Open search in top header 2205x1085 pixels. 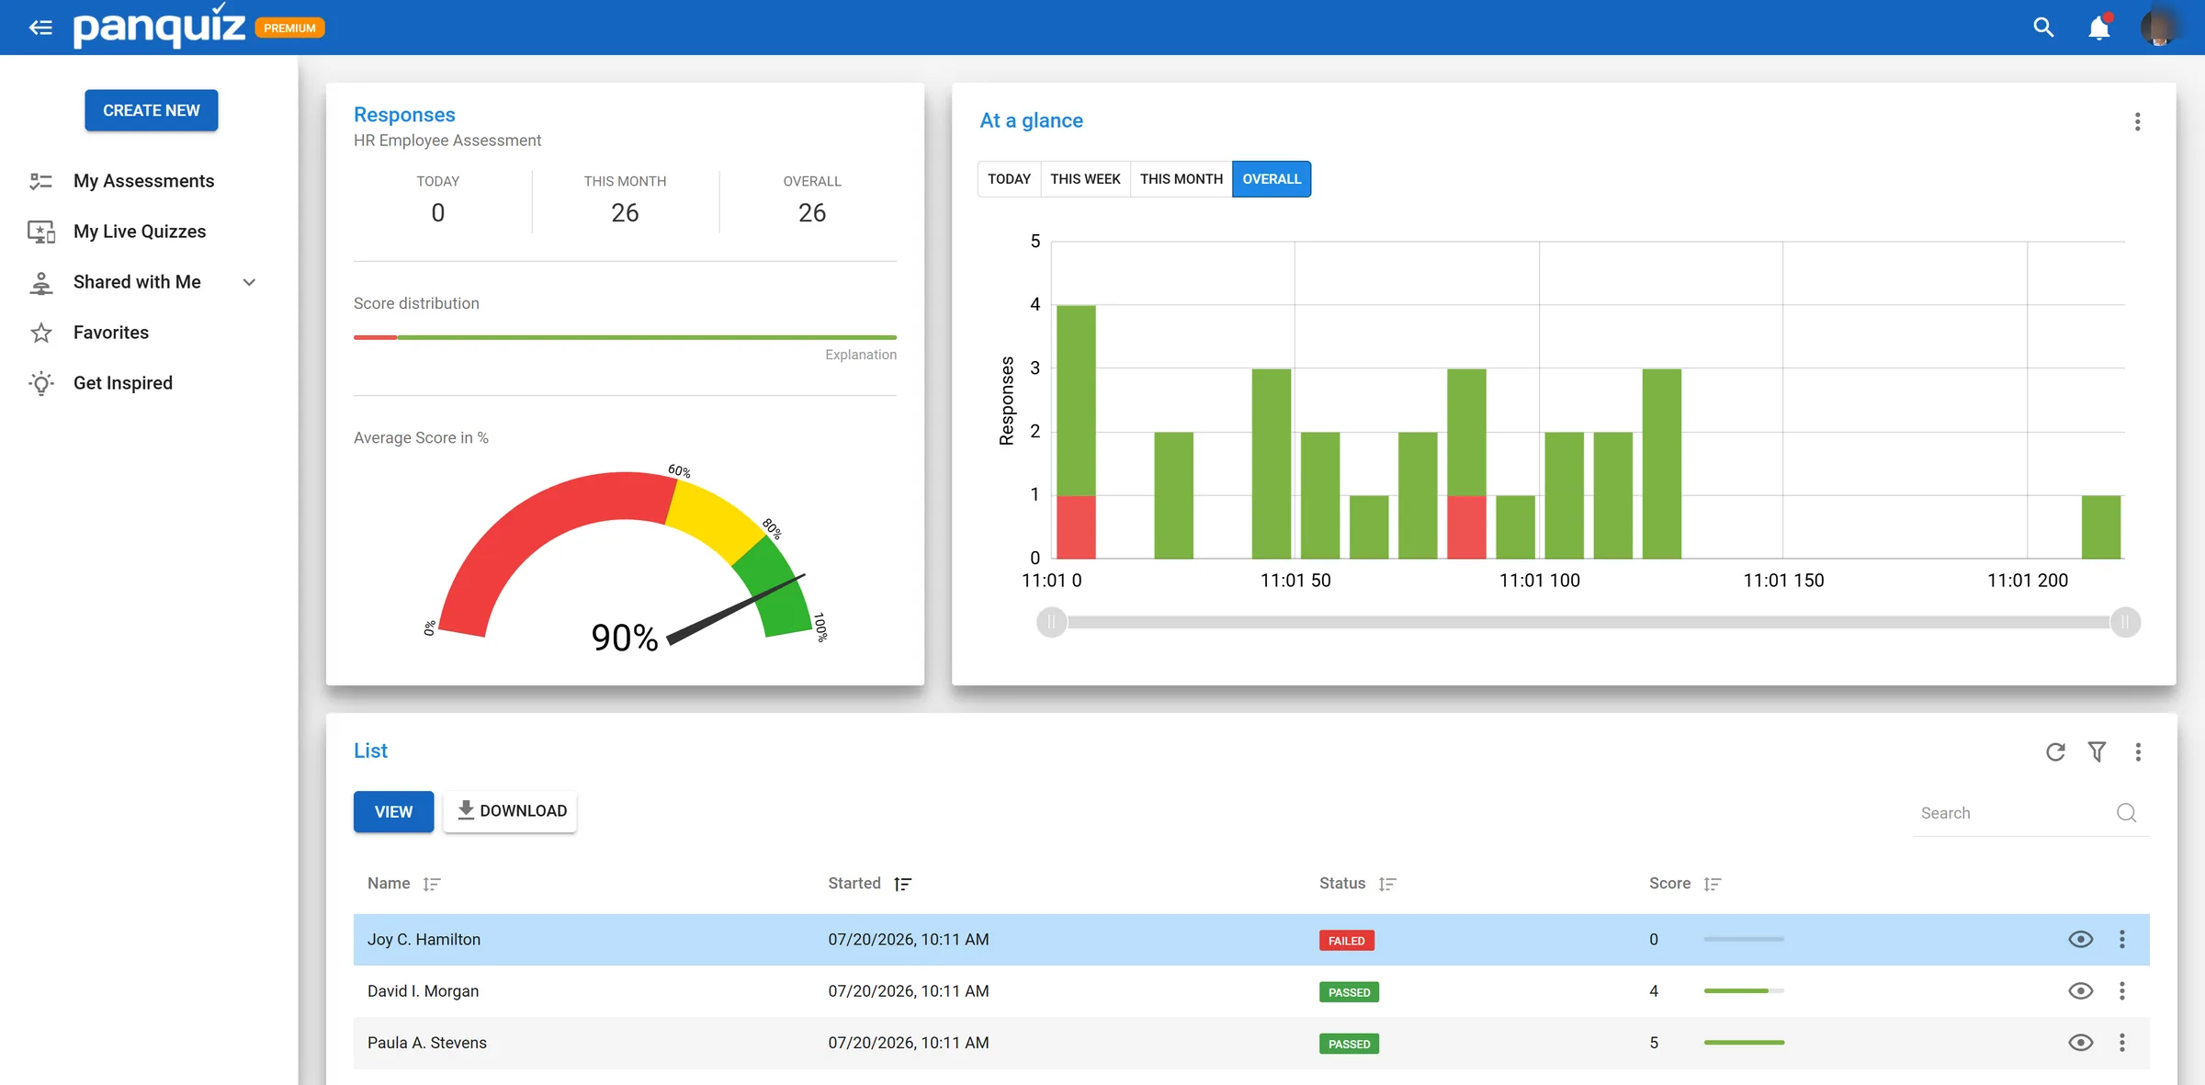[x=2043, y=28]
